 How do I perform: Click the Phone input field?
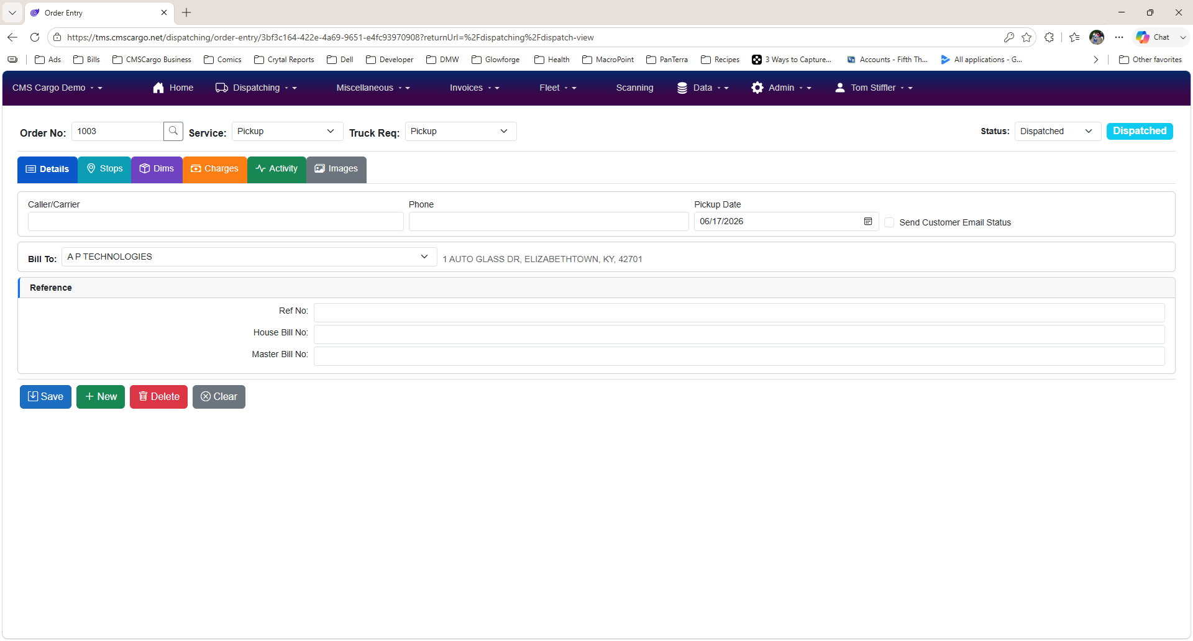(x=549, y=222)
